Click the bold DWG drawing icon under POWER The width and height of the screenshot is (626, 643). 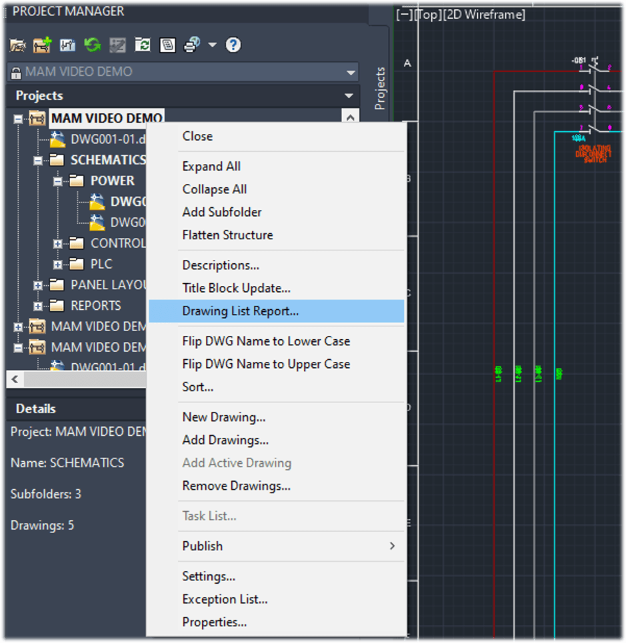[x=97, y=201]
